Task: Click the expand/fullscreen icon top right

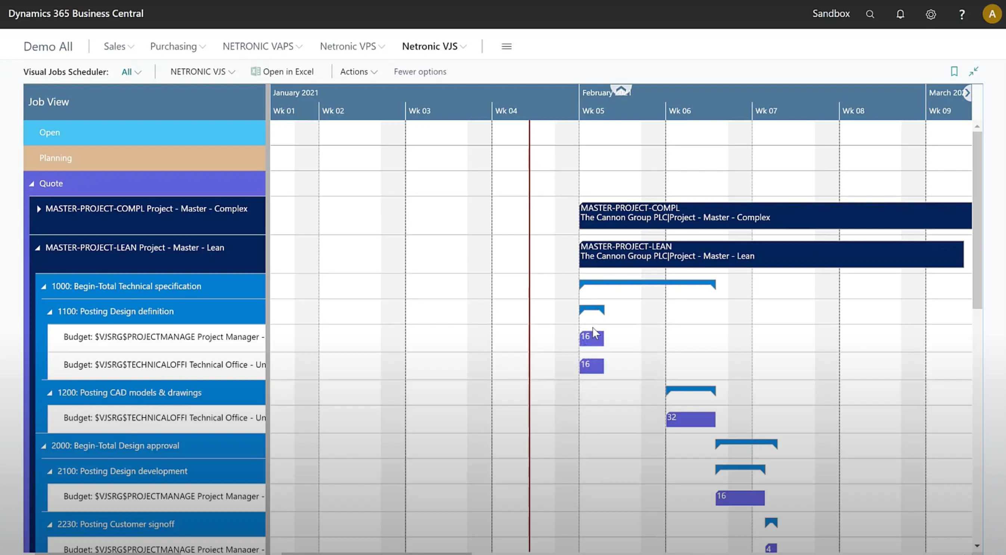Action: pos(975,71)
